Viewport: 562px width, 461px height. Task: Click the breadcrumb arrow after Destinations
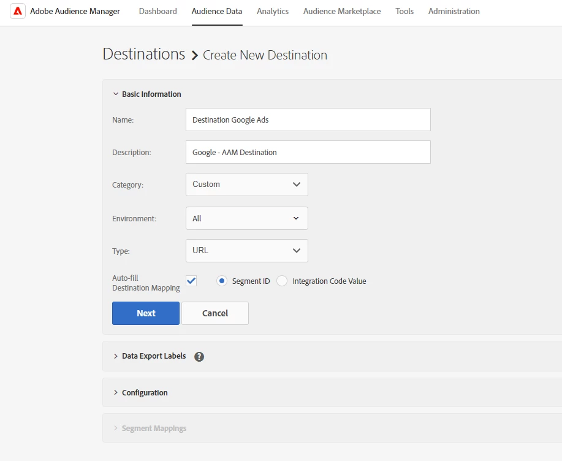[195, 56]
